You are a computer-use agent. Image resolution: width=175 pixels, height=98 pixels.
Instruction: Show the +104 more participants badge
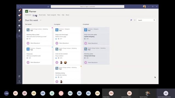click(x=6, y=93)
